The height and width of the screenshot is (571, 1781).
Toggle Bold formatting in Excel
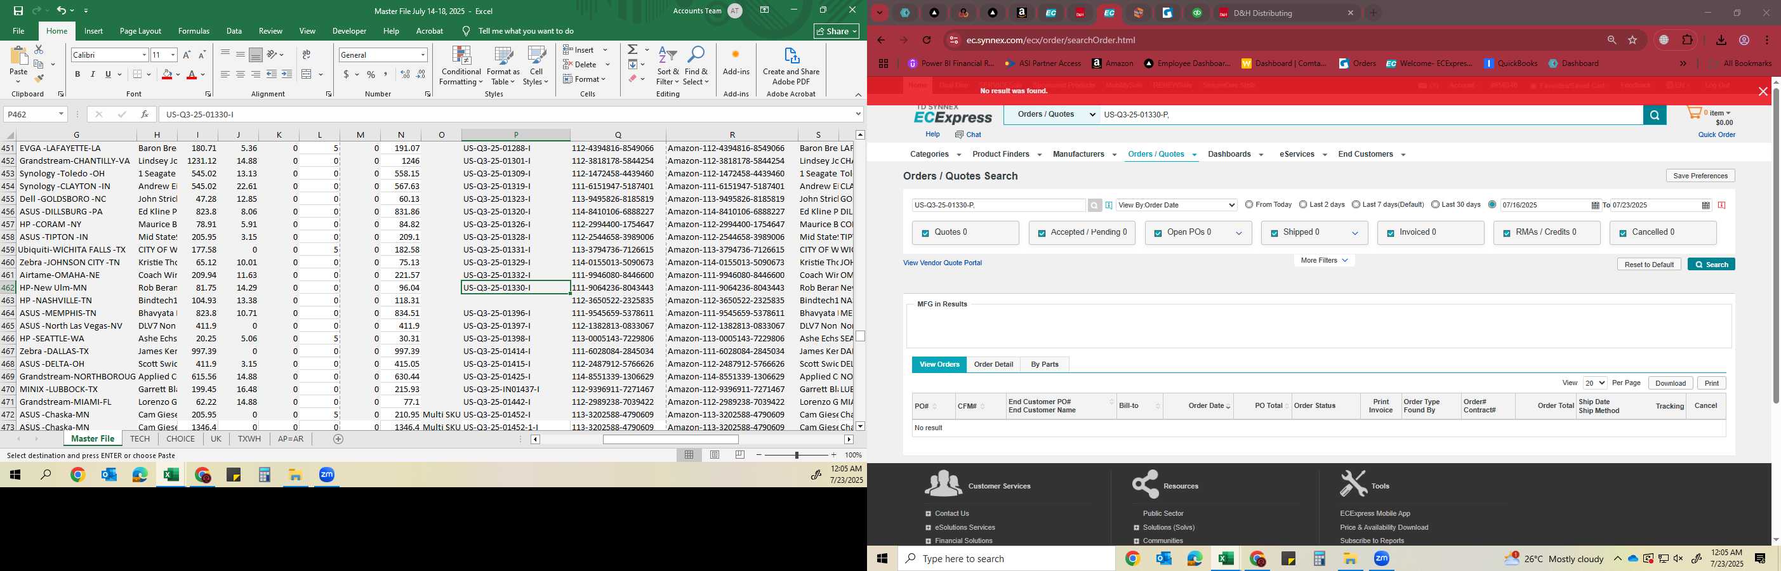pos(77,75)
